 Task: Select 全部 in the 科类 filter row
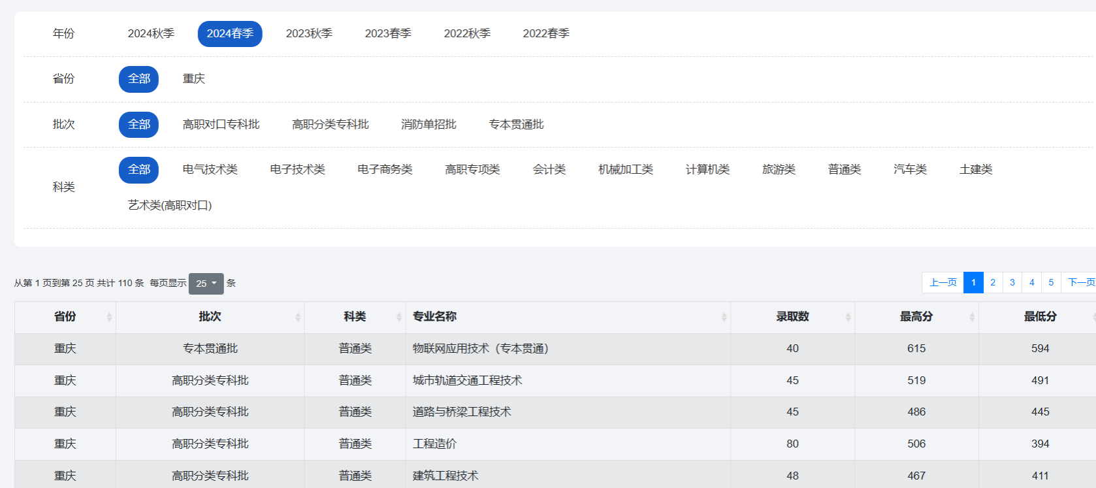pyautogui.click(x=138, y=170)
